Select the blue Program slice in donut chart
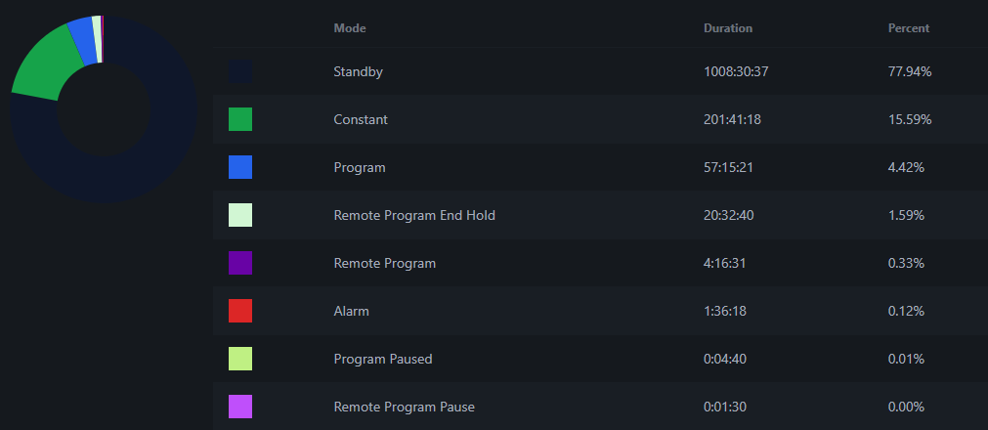The height and width of the screenshot is (430, 988). 83,42
